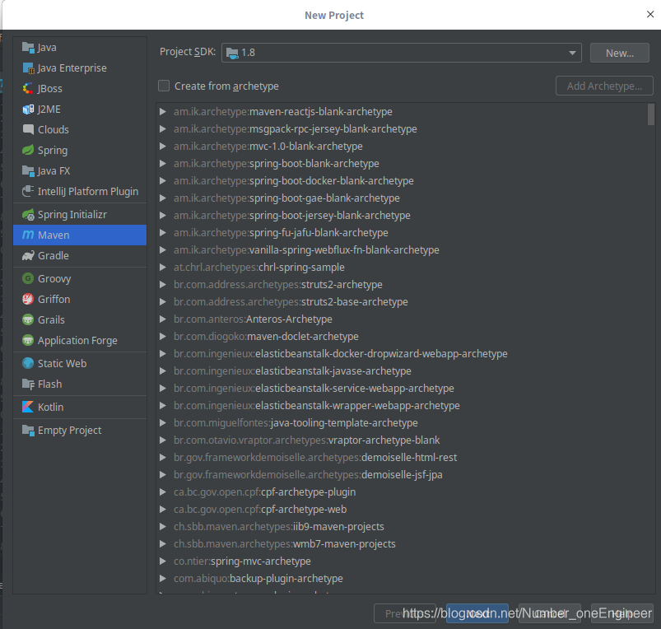Choose Kotlin project type

click(80, 408)
